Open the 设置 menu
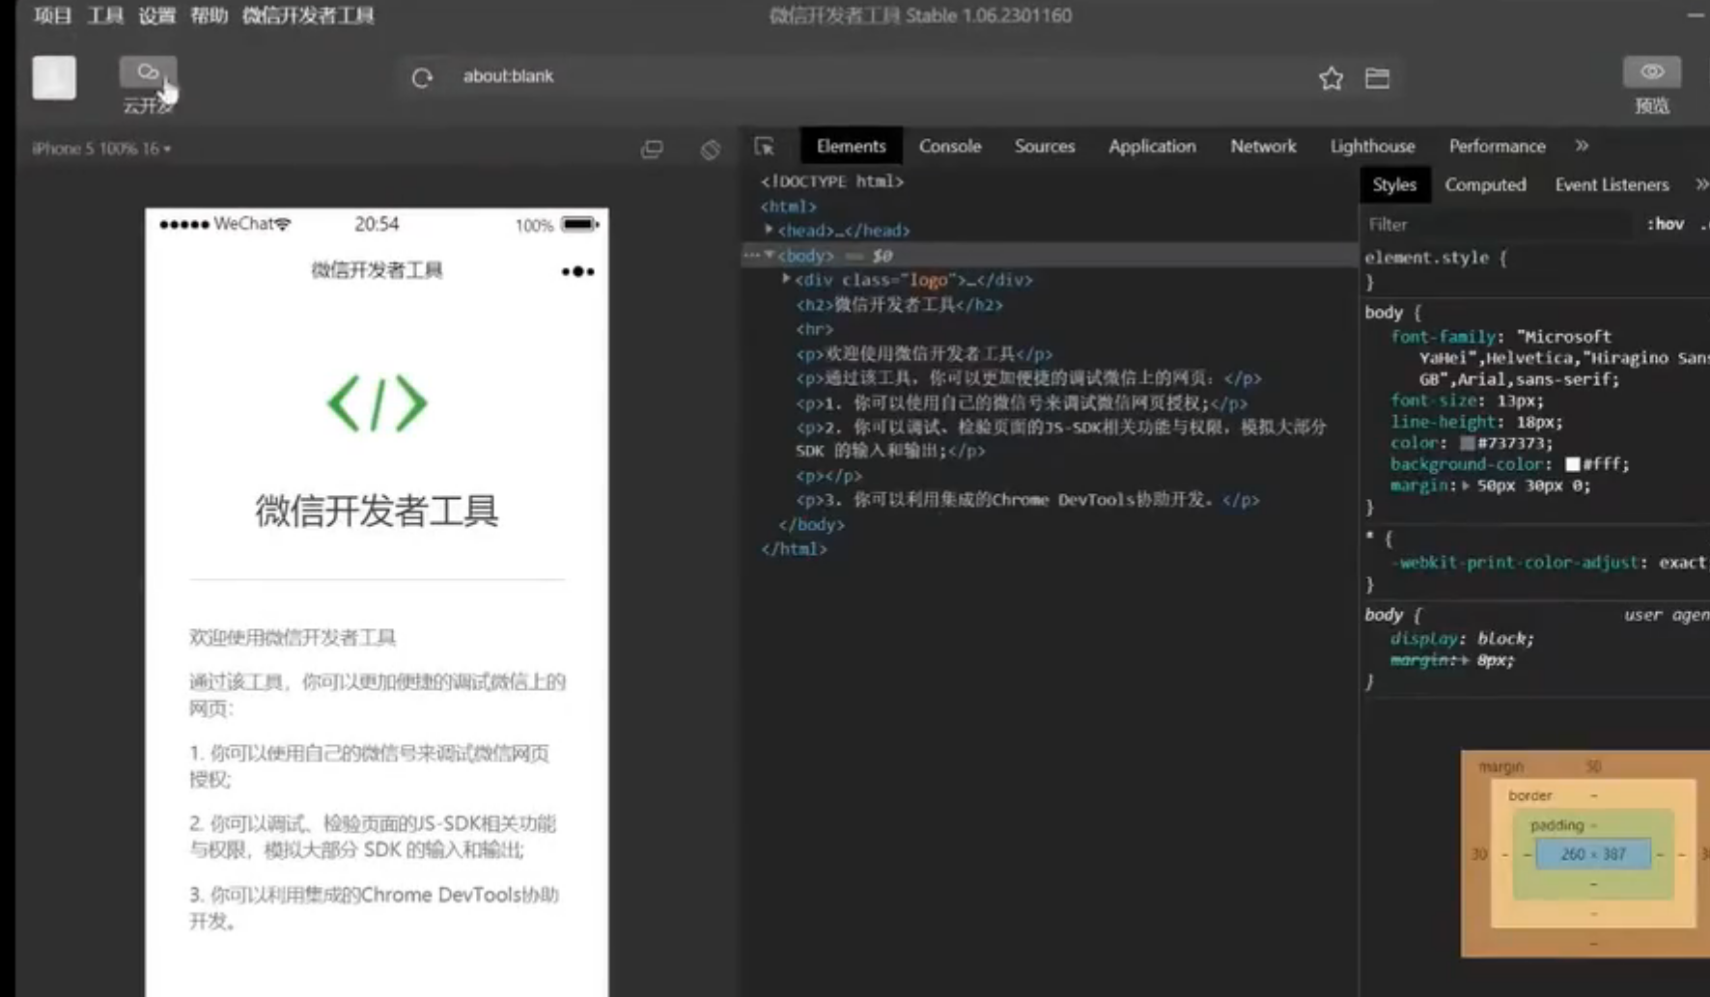The image size is (1710, 997). point(156,15)
